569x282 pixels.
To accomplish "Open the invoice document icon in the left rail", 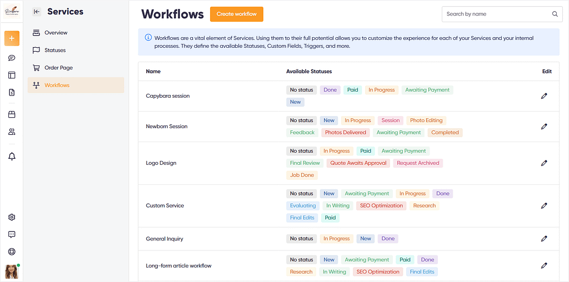I will click(x=12, y=93).
